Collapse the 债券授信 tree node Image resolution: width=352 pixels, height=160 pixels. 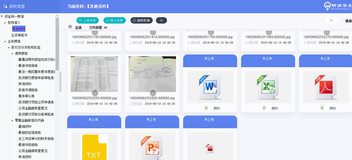pyautogui.click(x=12, y=53)
